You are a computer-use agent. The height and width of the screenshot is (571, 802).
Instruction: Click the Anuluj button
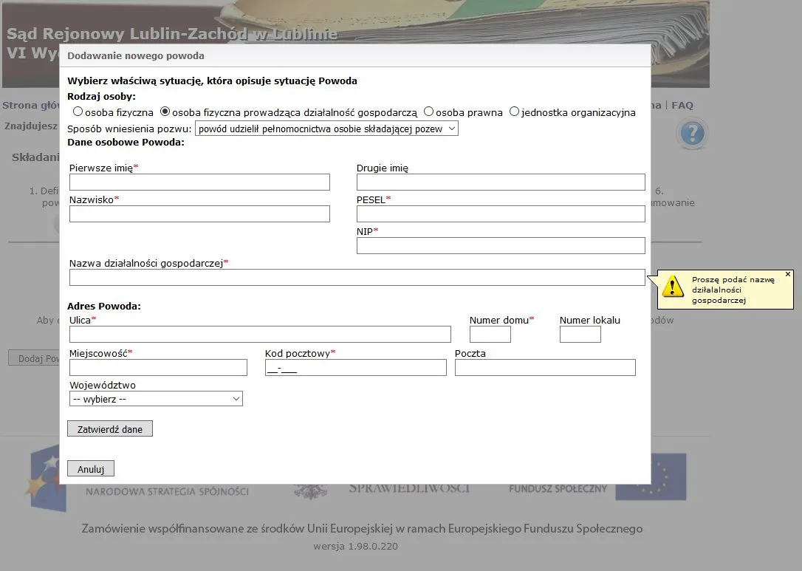91,469
